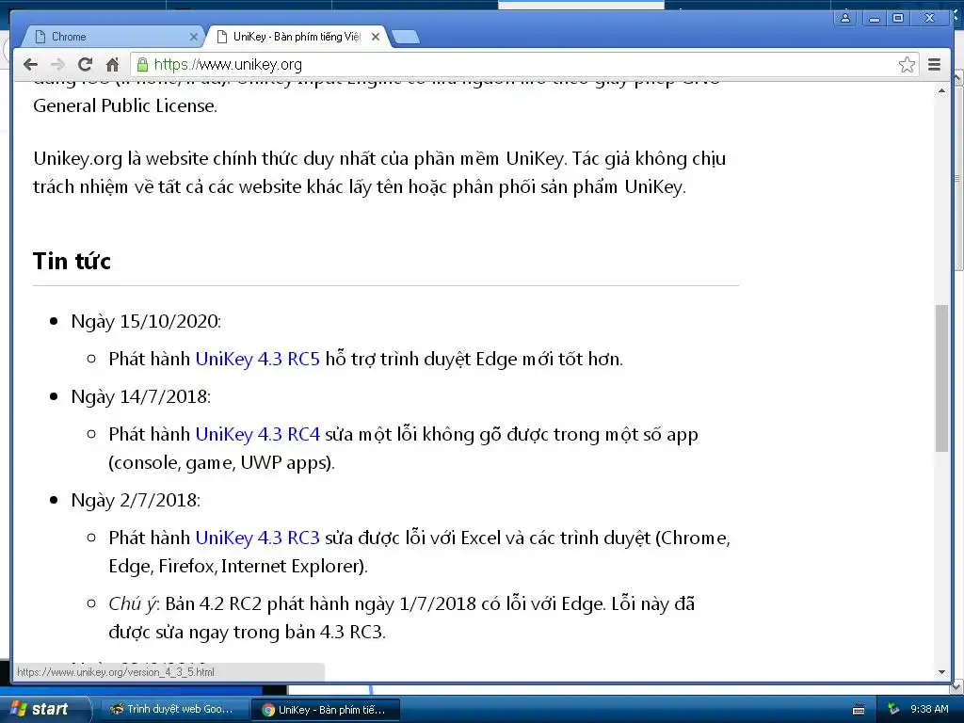
Task: Open the Chrome hamburger menu
Action: pyautogui.click(x=934, y=65)
